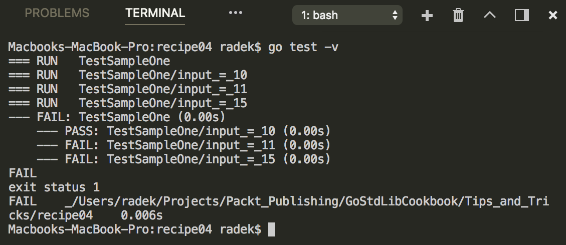
Task: Select the TERMINAL tab
Action: (x=155, y=14)
